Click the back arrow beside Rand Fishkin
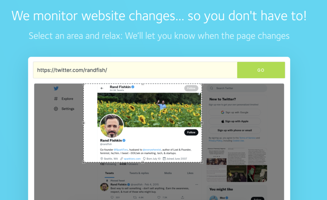Image resolution: width=327 pixels, height=200 pixels. point(102,88)
